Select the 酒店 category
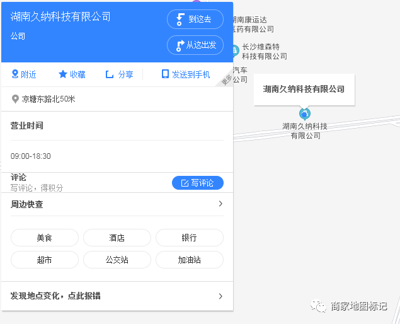 coord(117,238)
